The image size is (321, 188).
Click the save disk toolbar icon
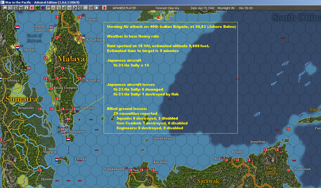5,8
